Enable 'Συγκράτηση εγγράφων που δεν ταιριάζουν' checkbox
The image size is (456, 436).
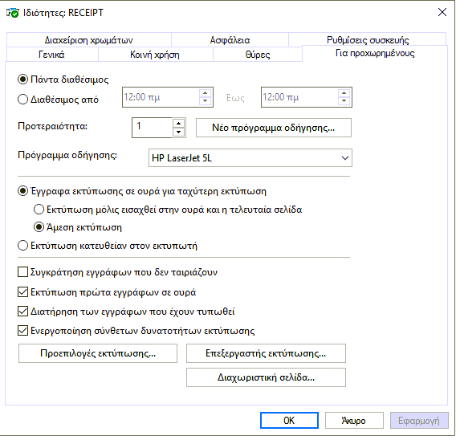[x=22, y=272]
